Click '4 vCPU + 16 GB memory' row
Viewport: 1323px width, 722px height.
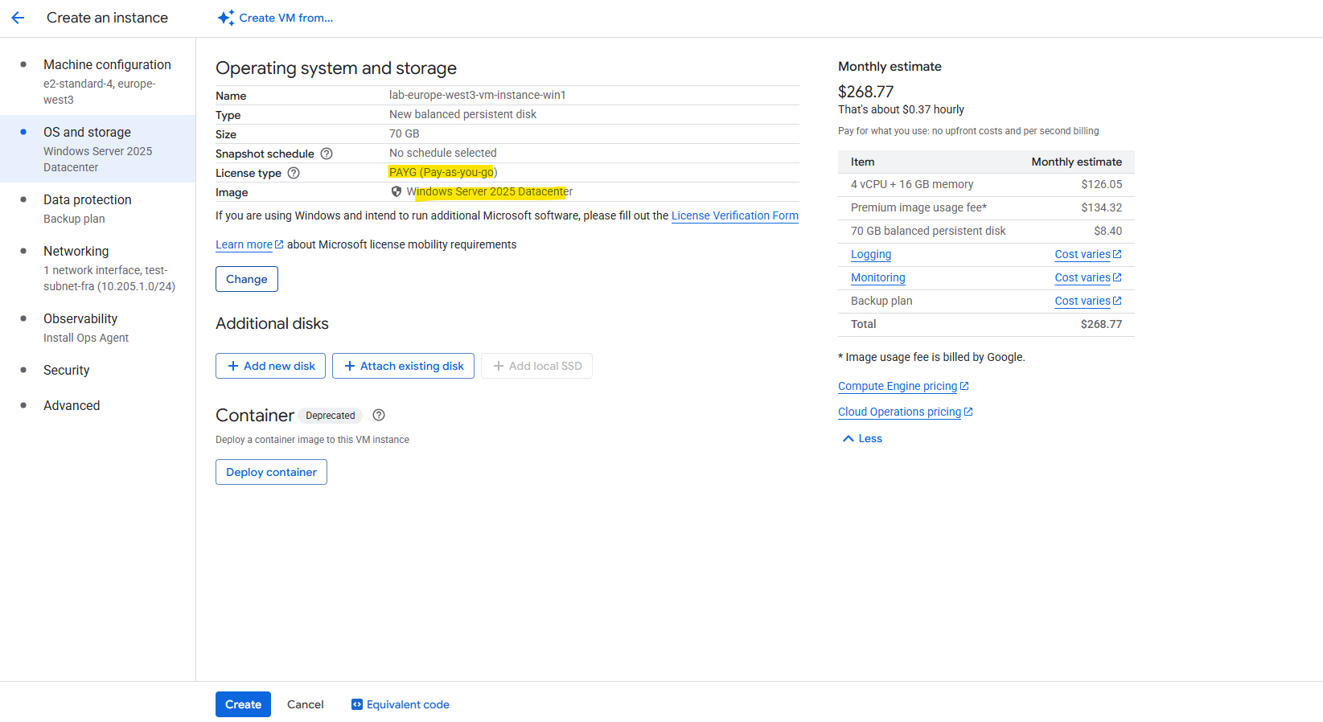[986, 184]
